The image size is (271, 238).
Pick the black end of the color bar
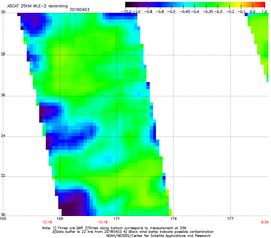point(127,5)
